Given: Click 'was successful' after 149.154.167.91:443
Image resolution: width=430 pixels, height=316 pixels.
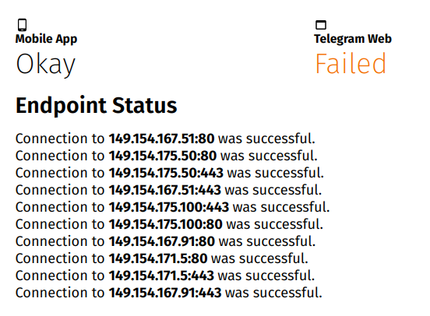Looking at the screenshot, I should 273,293.
